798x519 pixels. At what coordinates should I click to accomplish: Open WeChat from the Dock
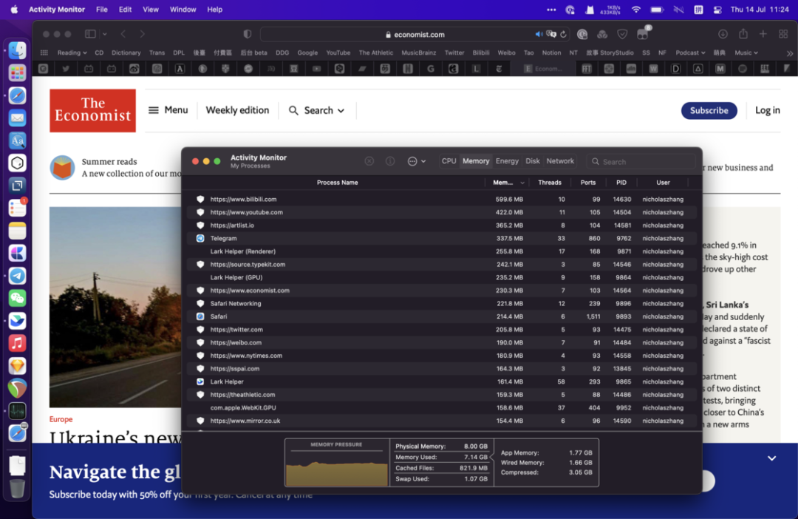pyautogui.click(x=18, y=298)
